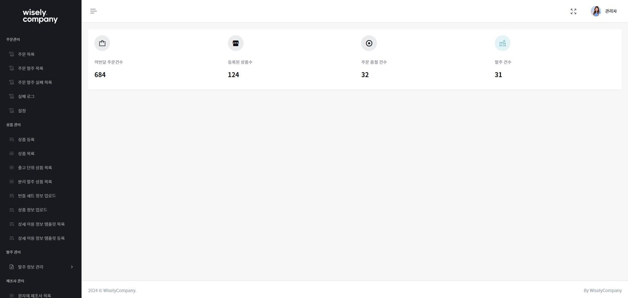Click the WiselyCompany footer link on right
Screen dimensions: 628x298
[x=605, y=290]
